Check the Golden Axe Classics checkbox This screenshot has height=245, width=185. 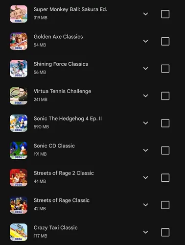[x=165, y=41]
